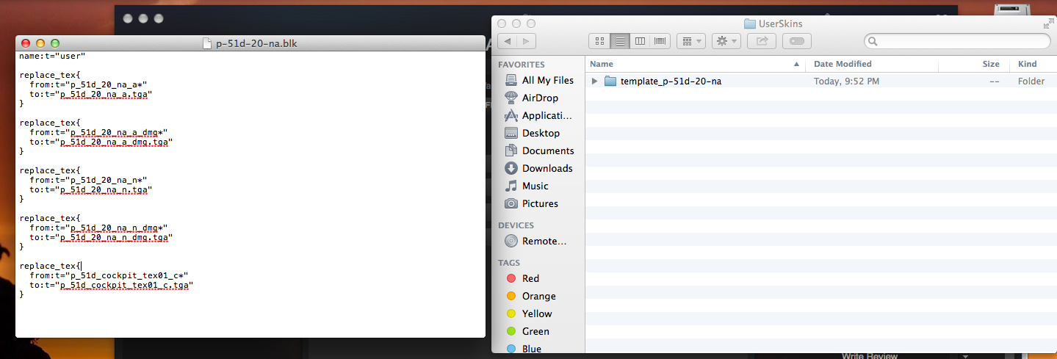This screenshot has width=1057, height=359.
Task: Open Music in sidebar
Action: [x=527, y=186]
